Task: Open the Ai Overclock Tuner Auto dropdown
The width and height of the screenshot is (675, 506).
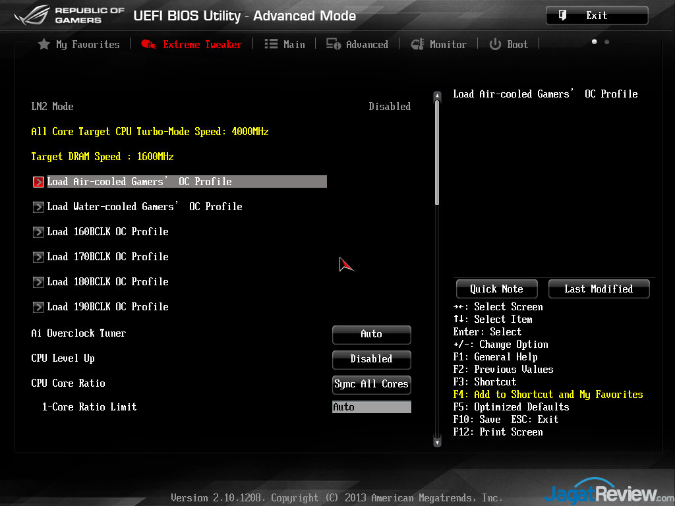Action: [371, 334]
